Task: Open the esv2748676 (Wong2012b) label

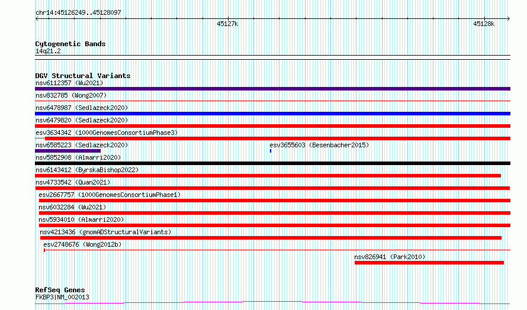Action: (x=82, y=244)
